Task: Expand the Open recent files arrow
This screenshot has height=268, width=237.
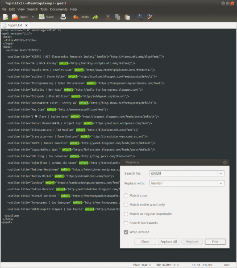Action: pos(33,17)
